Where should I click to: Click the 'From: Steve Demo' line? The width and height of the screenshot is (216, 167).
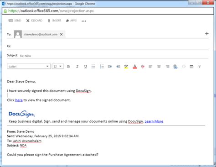click(21, 131)
